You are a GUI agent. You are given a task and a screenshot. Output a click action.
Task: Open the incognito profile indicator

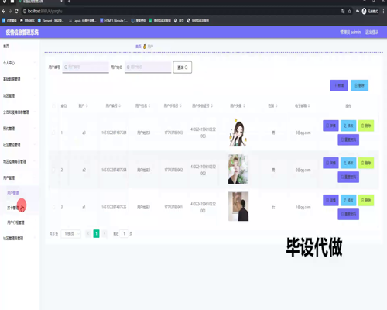tap(370, 11)
